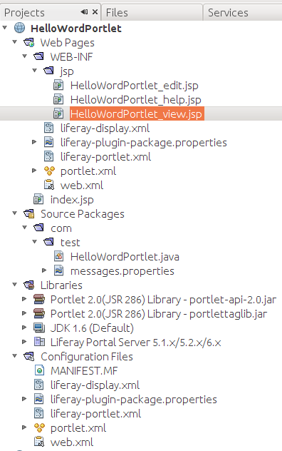Click the Source Packages folder icon
The height and width of the screenshot is (451, 282).
click(x=29, y=213)
